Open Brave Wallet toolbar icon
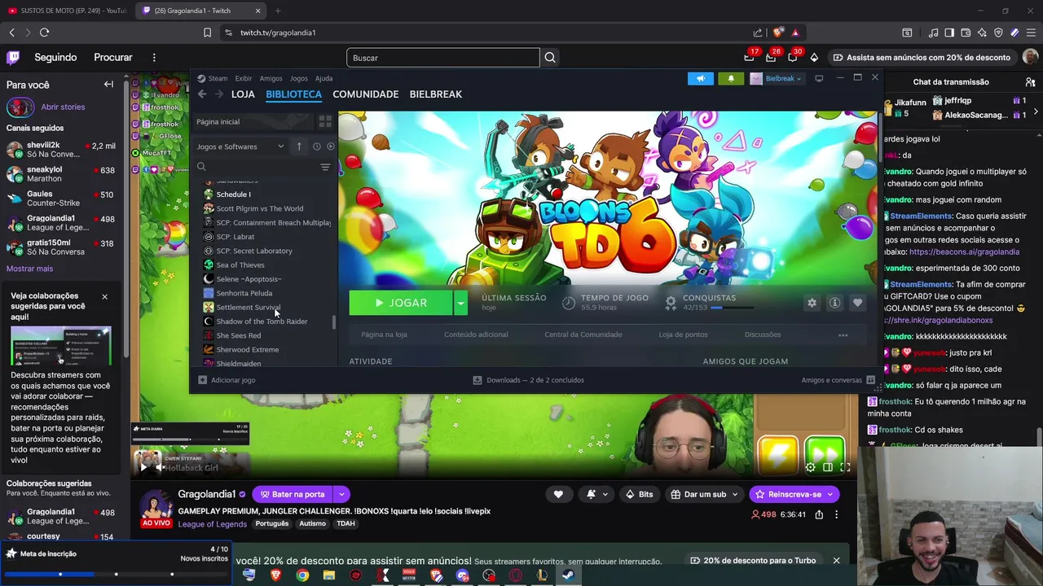Viewport: 1043px width, 586px height. pos(966,33)
